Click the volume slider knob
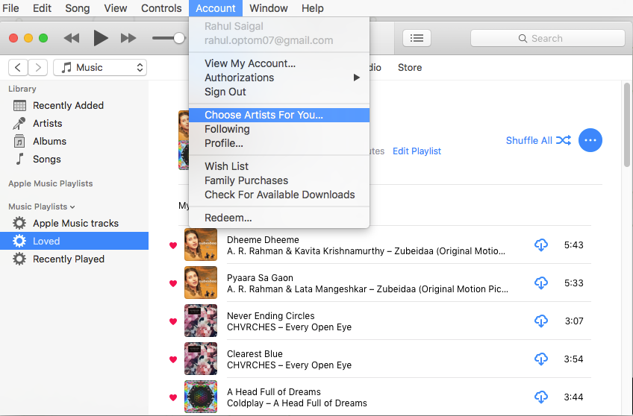Viewport: 633px width, 416px height. point(179,38)
